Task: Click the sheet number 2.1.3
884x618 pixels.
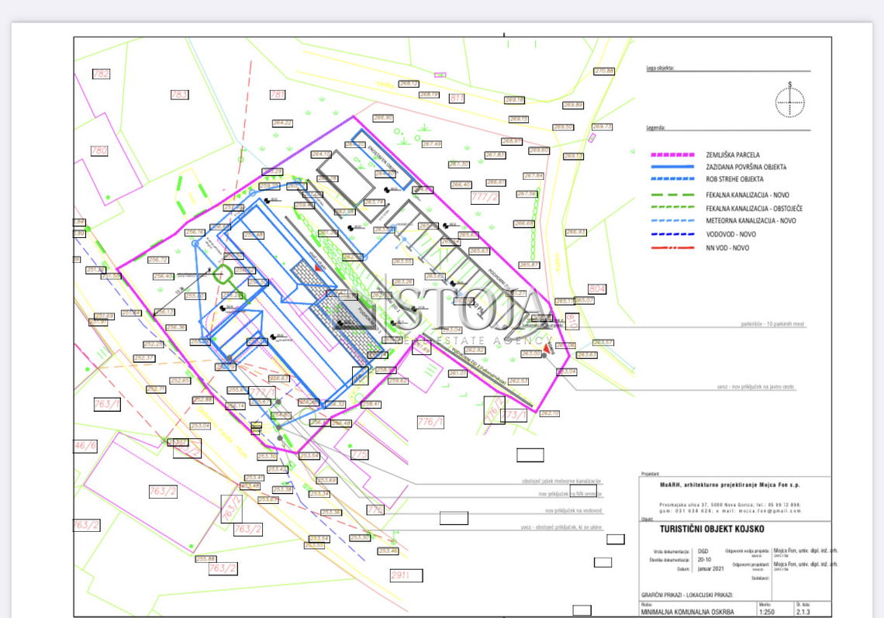Action: coord(803,612)
